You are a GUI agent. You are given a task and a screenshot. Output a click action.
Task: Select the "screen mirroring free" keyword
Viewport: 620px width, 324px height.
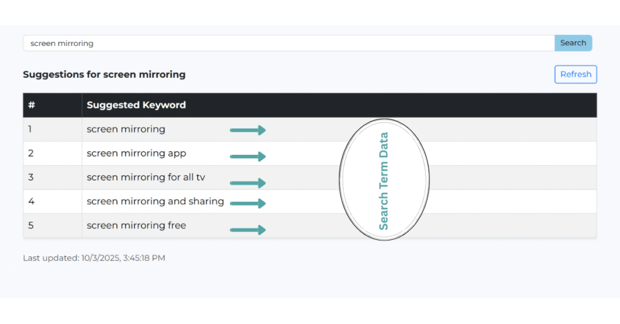coord(136,225)
